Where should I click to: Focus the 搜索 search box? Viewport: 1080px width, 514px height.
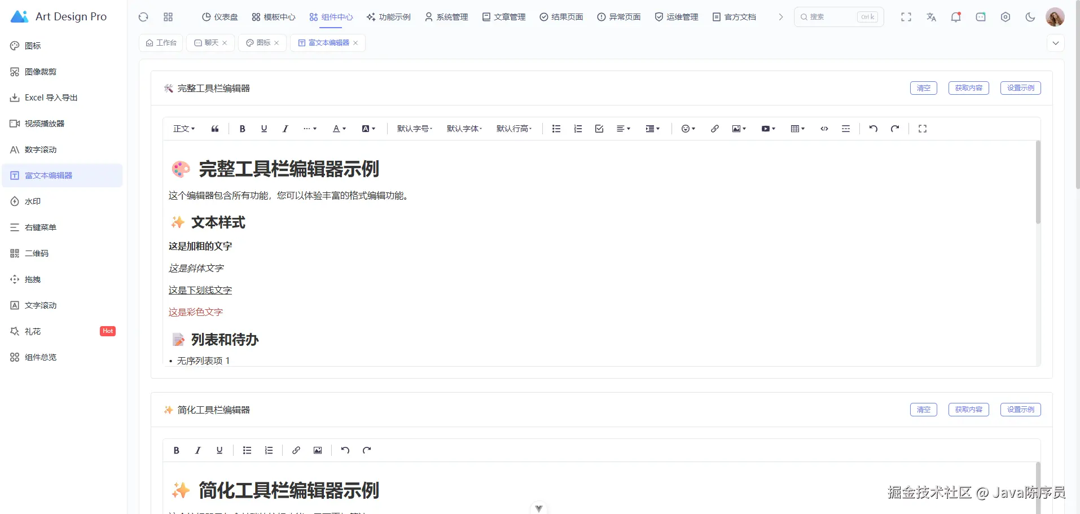pyautogui.click(x=838, y=17)
